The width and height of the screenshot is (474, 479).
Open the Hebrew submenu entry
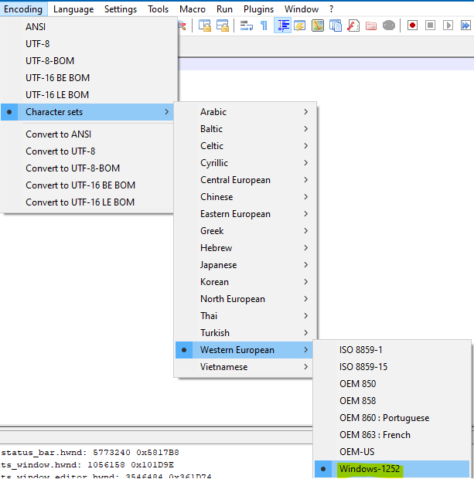coord(245,248)
